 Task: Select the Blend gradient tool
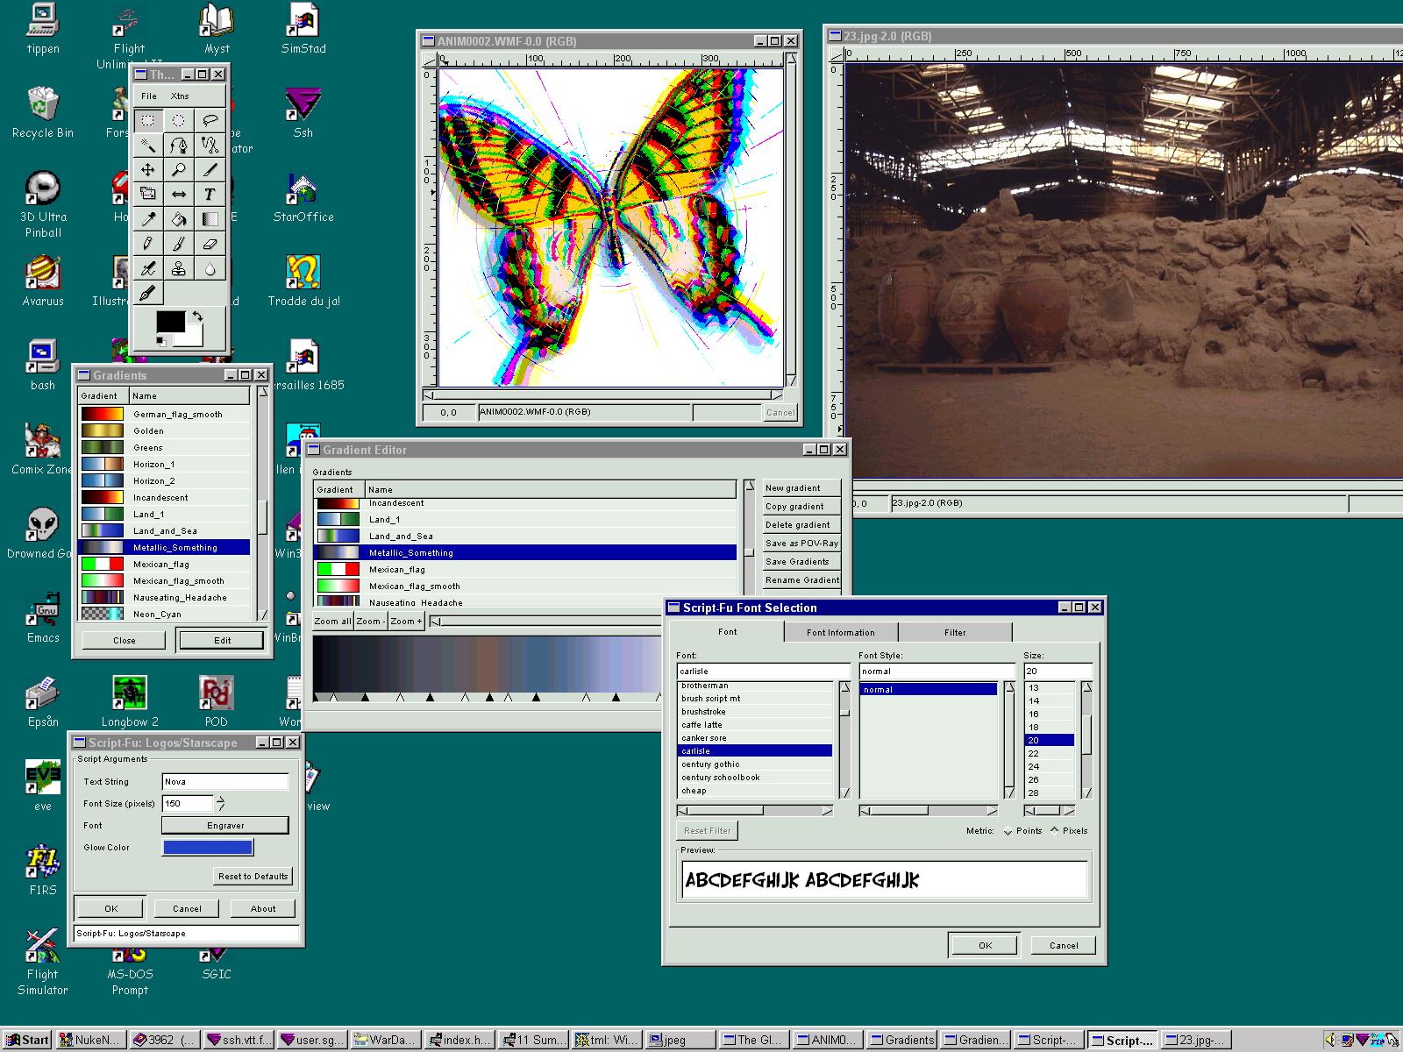point(210,218)
